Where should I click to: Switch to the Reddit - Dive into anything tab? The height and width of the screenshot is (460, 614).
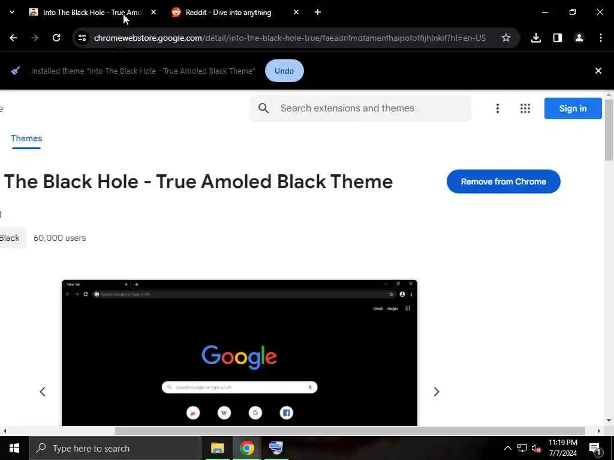click(228, 13)
